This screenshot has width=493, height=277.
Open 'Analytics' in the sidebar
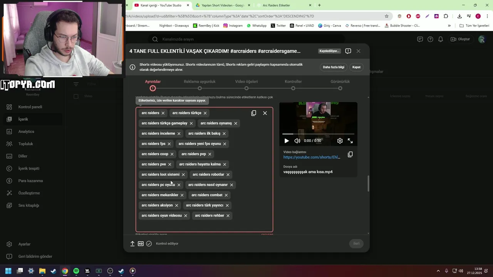click(32, 132)
